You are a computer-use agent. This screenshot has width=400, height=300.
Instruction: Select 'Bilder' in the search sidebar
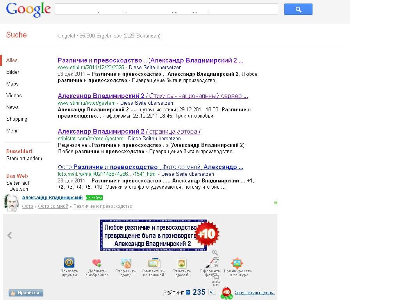(x=12, y=72)
